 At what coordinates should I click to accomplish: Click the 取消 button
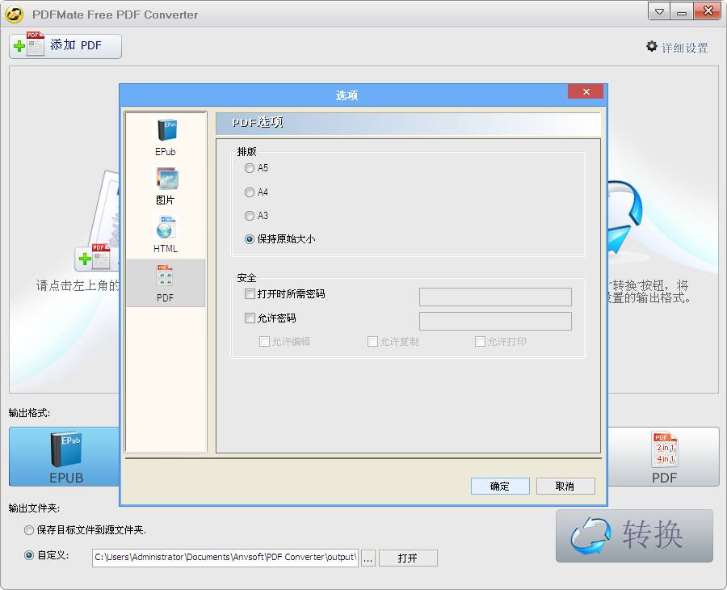pos(565,486)
